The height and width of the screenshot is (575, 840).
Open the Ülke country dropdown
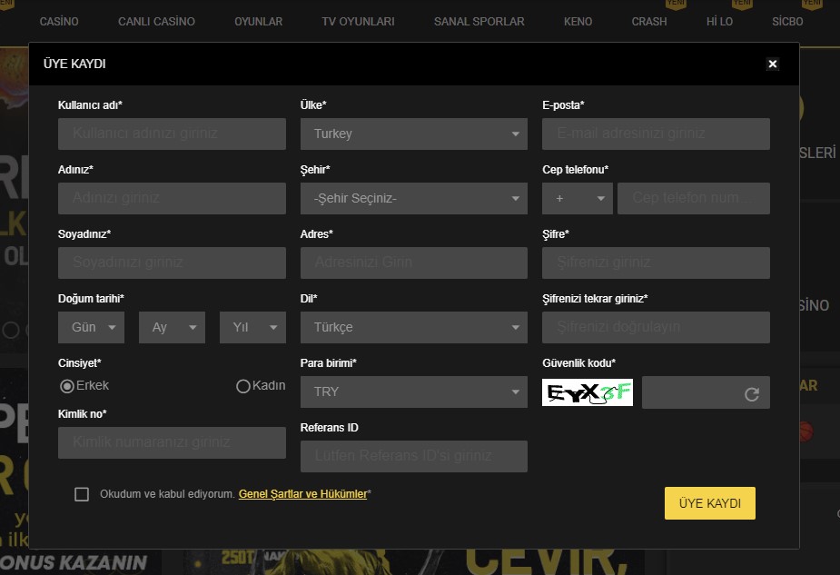pos(413,134)
